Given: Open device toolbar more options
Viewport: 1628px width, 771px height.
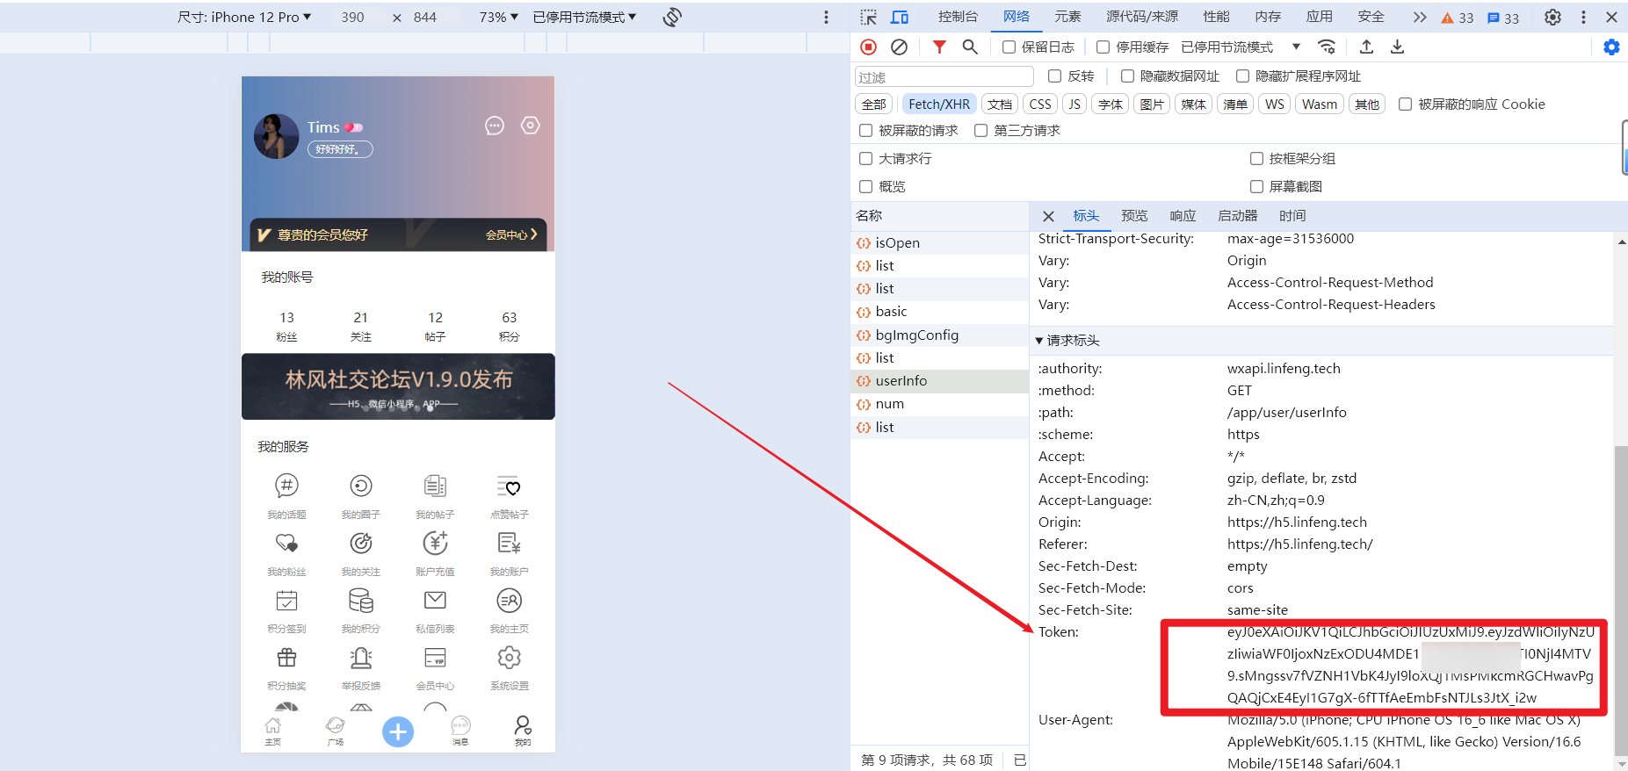Looking at the screenshot, I should [x=826, y=17].
